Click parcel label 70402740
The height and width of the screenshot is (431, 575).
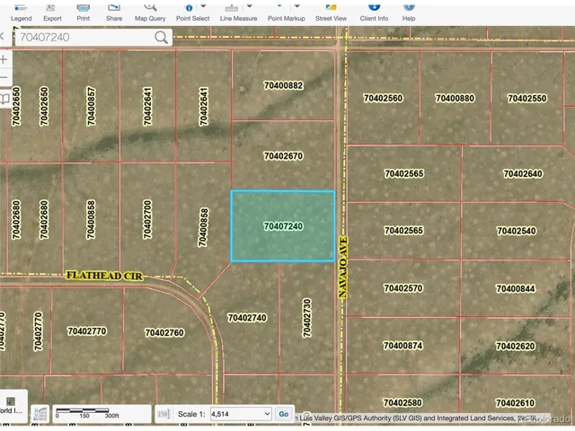click(x=247, y=318)
